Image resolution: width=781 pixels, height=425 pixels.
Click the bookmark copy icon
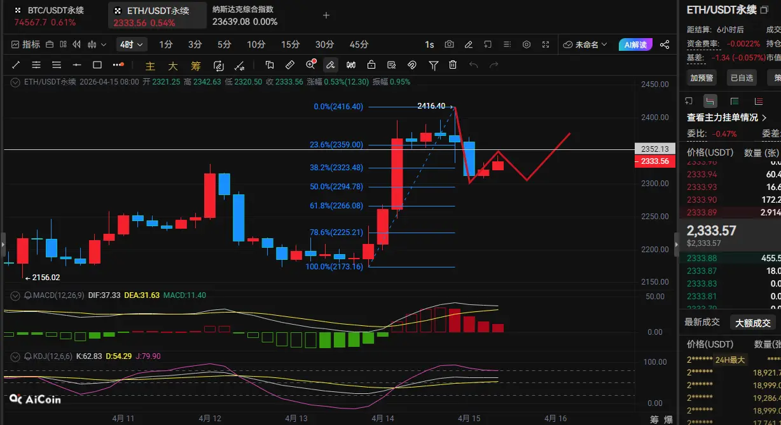(x=270, y=65)
